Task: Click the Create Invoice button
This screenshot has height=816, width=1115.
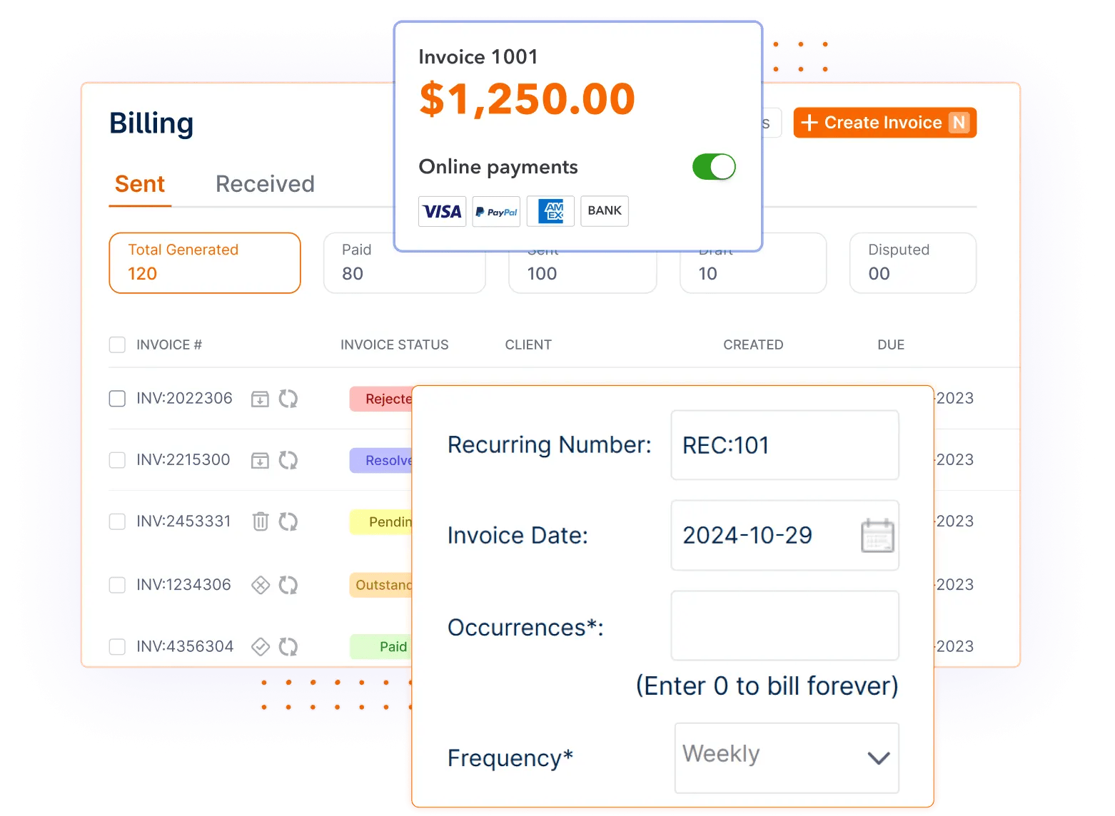Action: point(884,123)
